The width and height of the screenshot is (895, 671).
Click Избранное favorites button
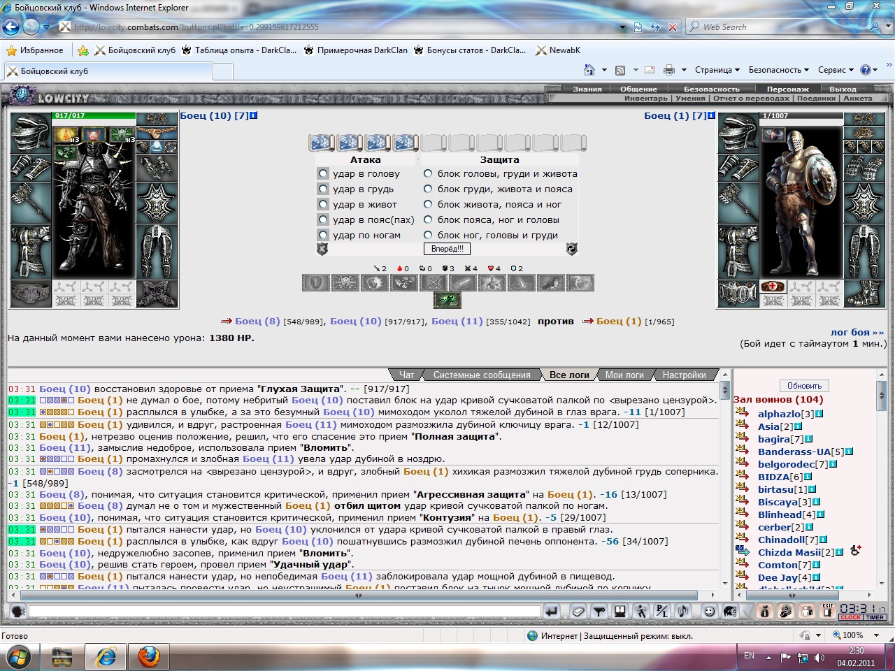[35, 50]
